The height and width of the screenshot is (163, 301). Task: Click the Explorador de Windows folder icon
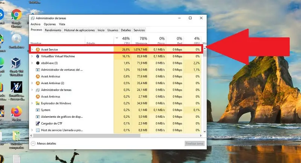click(38, 103)
